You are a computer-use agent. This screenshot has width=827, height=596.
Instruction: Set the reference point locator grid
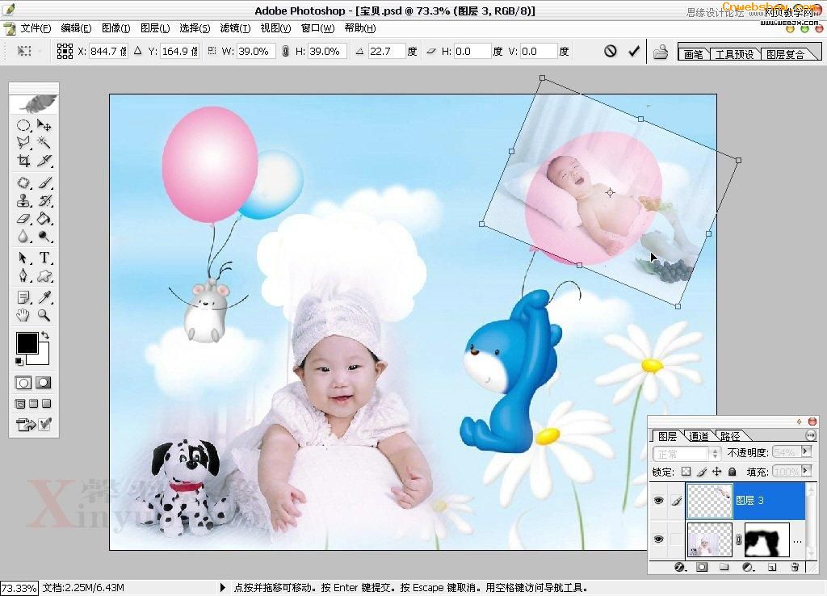[x=65, y=51]
